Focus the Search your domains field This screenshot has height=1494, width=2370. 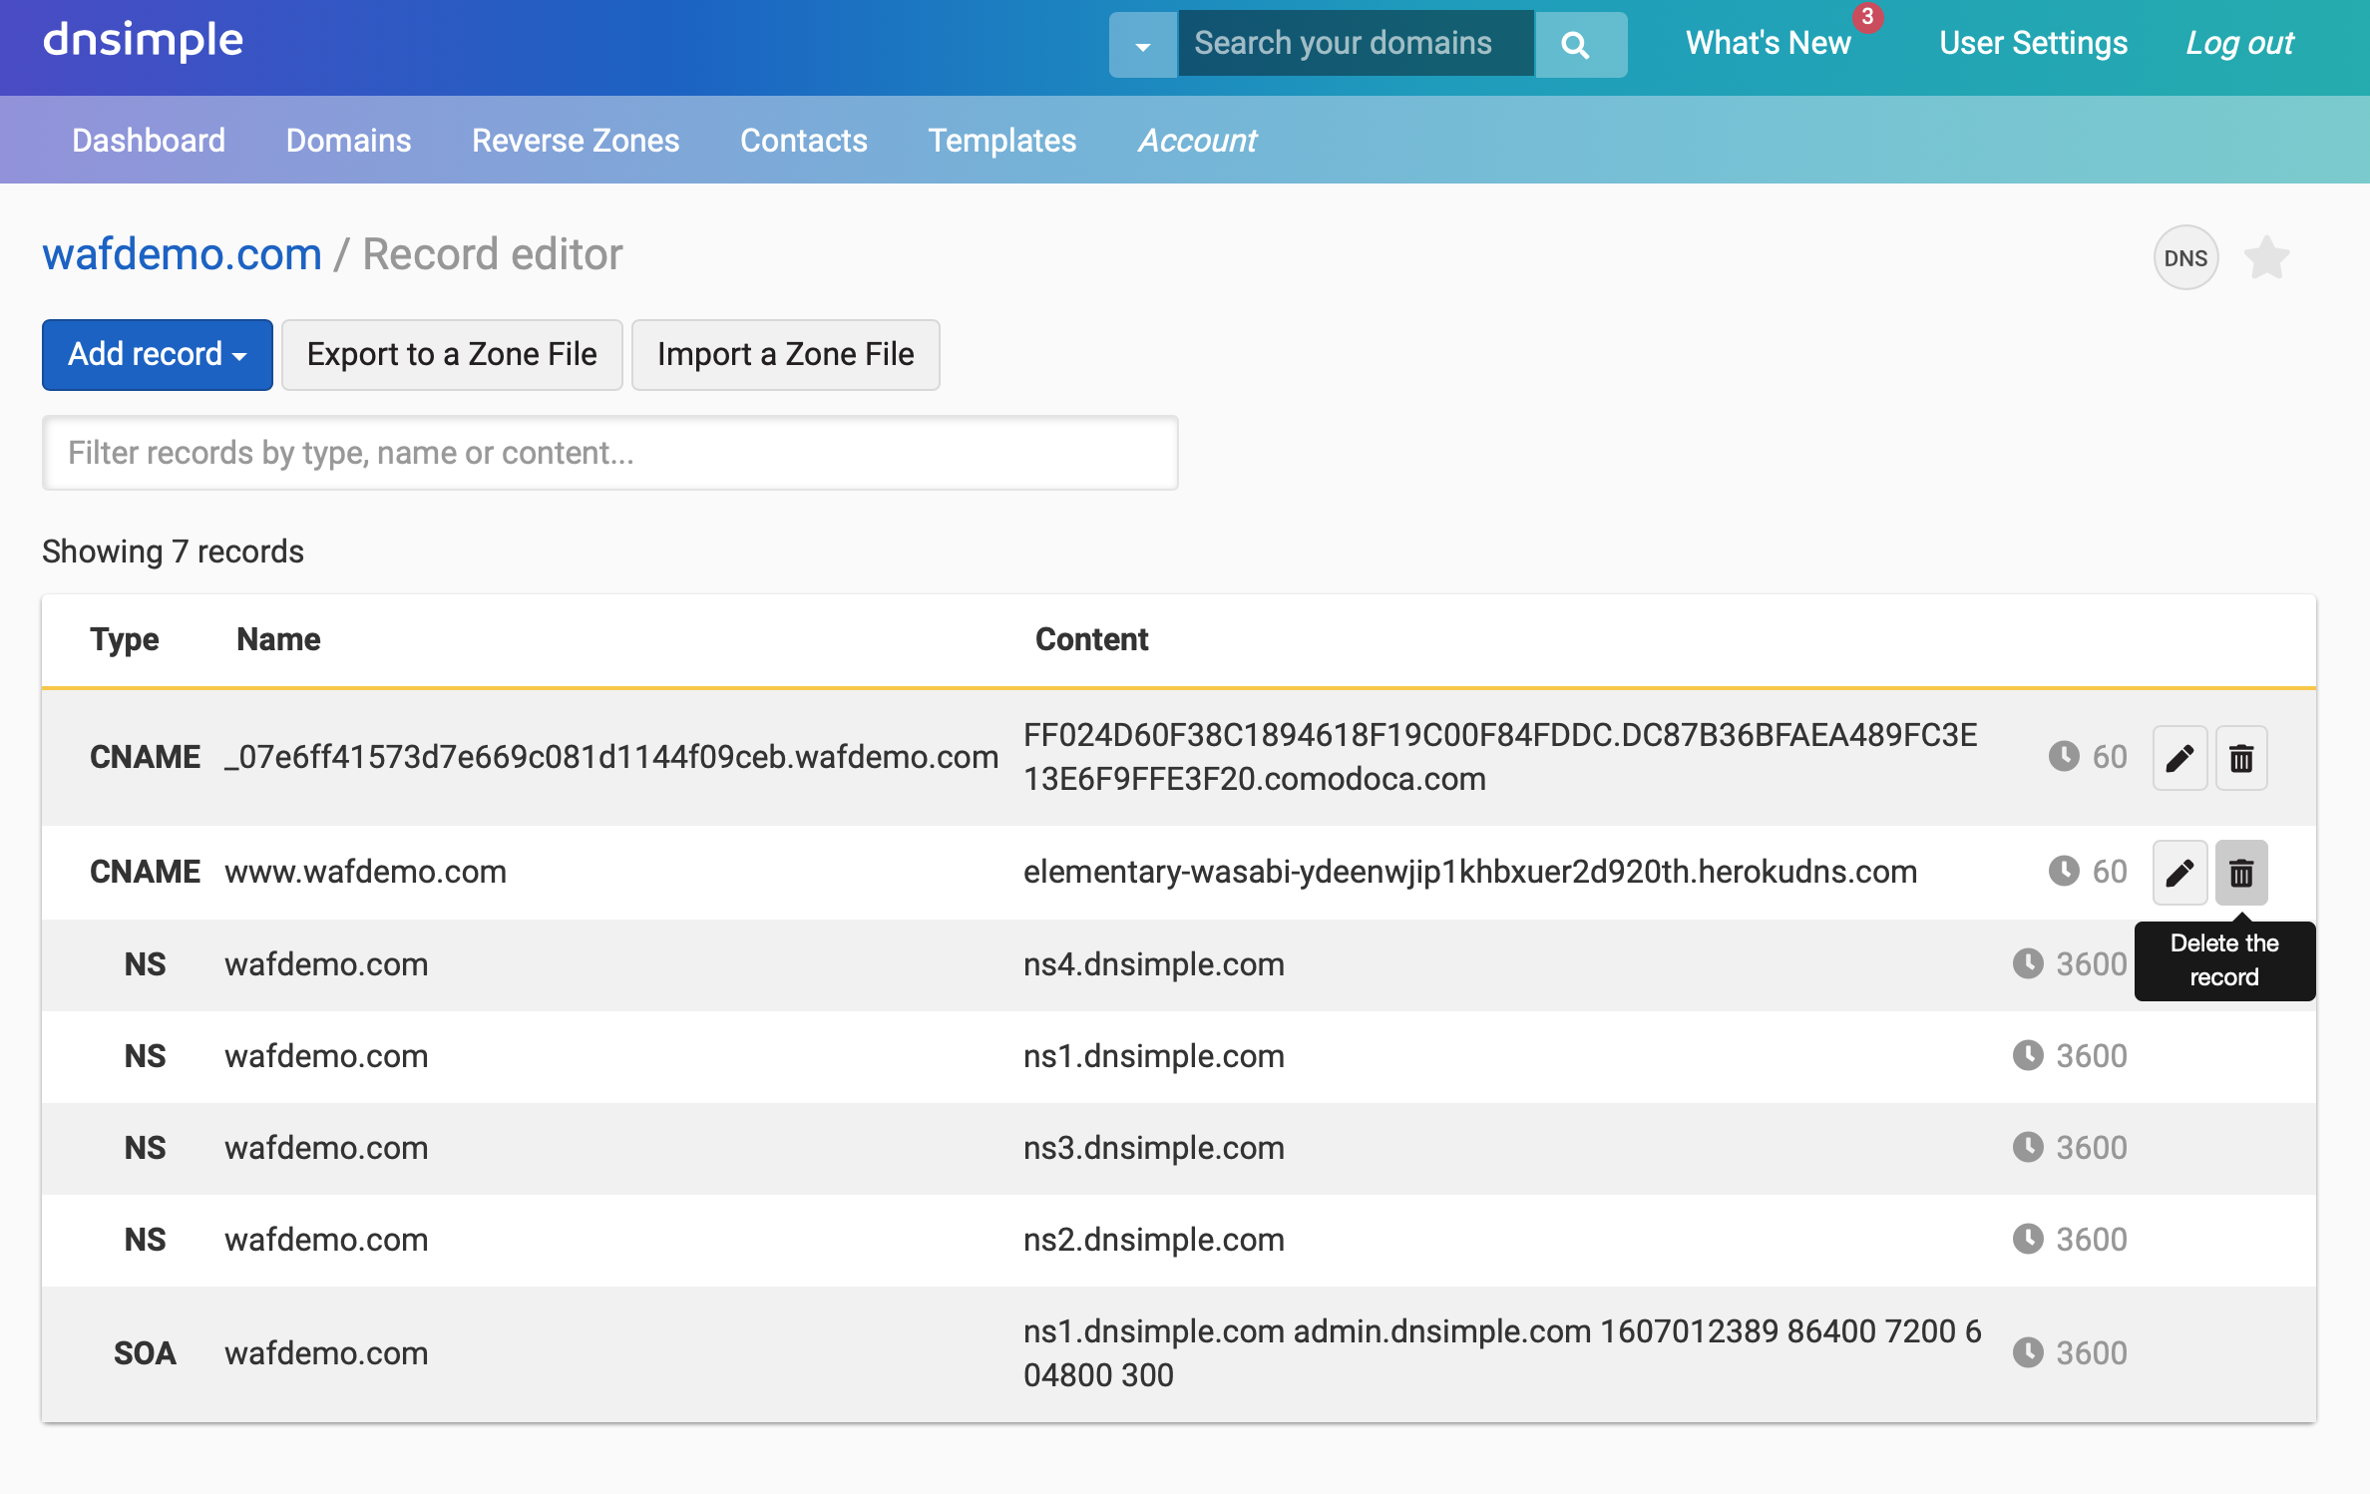(1355, 43)
